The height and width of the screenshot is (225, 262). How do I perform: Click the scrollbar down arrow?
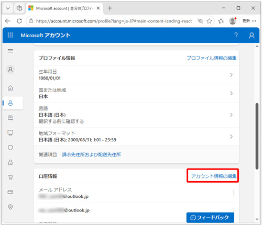click(257, 219)
